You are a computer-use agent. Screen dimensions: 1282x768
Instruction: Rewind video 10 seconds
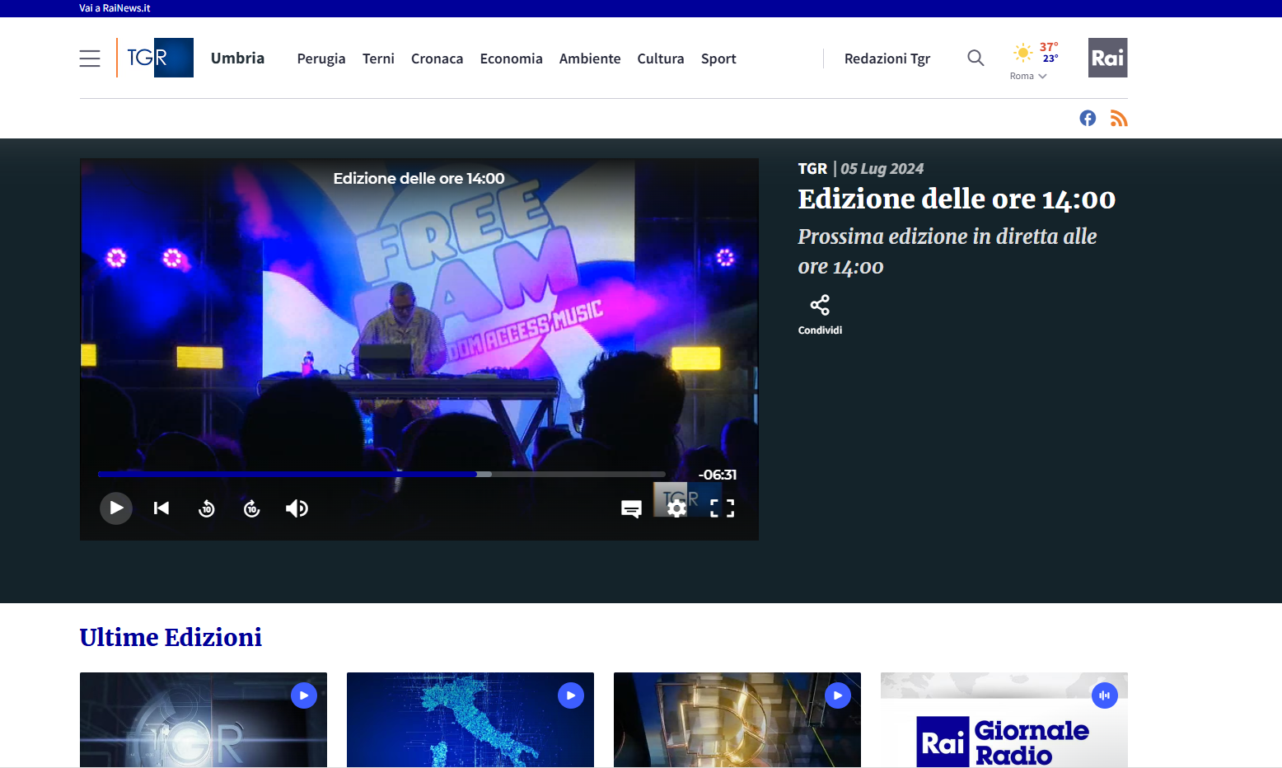[x=207, y=508]
